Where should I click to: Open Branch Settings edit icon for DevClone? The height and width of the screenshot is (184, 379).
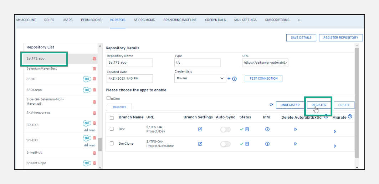200,144
